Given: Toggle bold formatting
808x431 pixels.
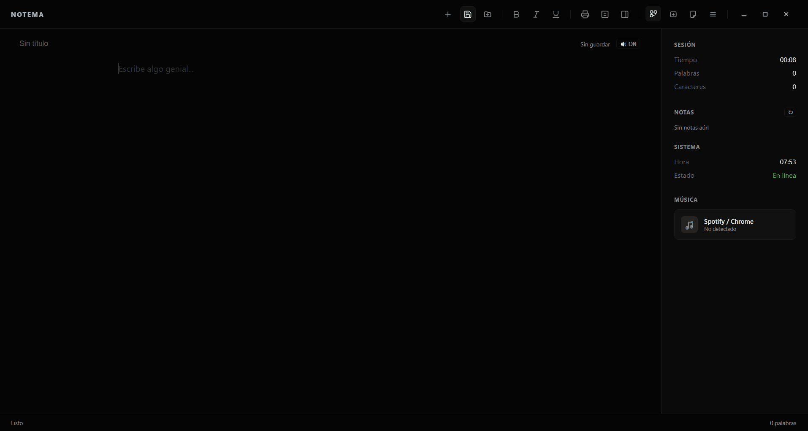Looking at the screenshot, I should 516,14.
